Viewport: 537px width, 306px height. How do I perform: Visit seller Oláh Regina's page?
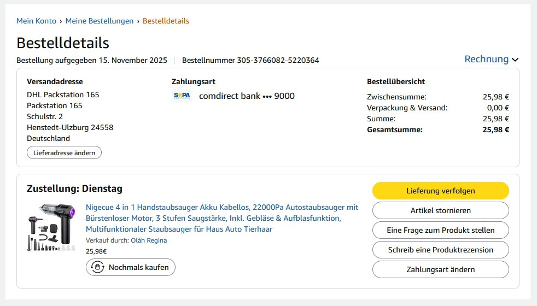(x=149, y=240)
